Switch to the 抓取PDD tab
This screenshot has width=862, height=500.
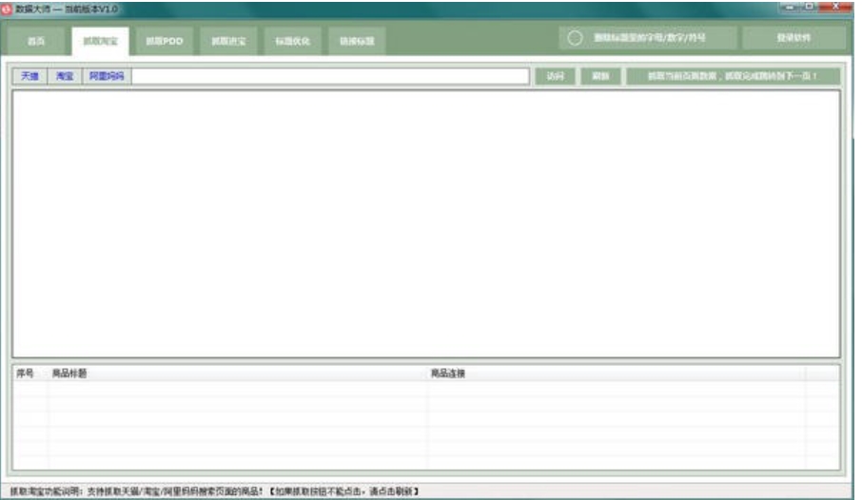pos(164,41)
